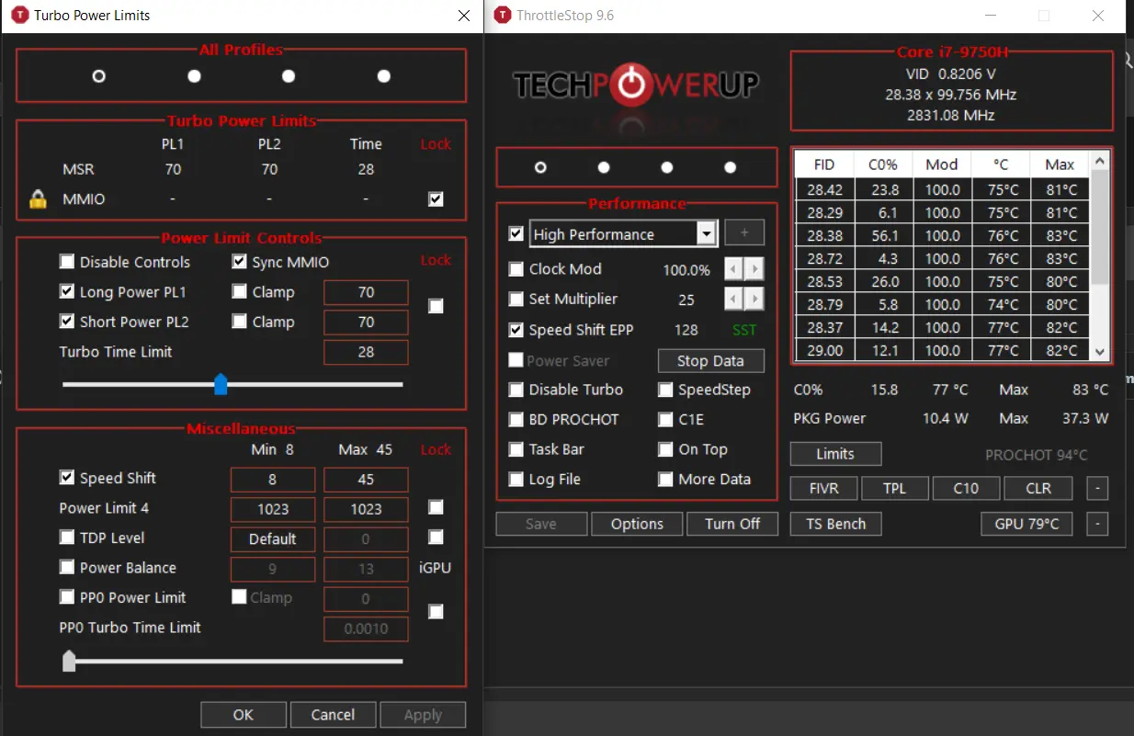Click the core table scrollbar down arrow
This screenshot has width=1134, height=736.
(x=1100, y=351)
